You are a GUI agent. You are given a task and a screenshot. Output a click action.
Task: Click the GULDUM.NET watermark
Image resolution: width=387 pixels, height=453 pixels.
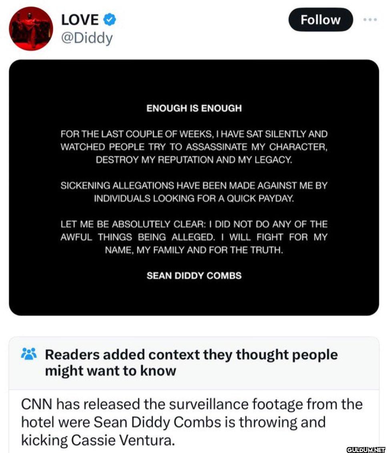tap(366, 449)
